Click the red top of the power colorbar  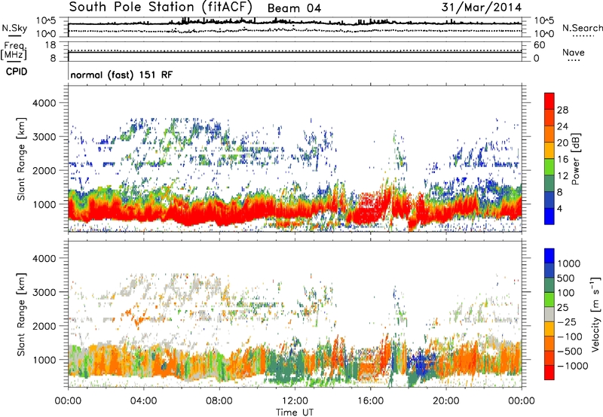point(549,101)
